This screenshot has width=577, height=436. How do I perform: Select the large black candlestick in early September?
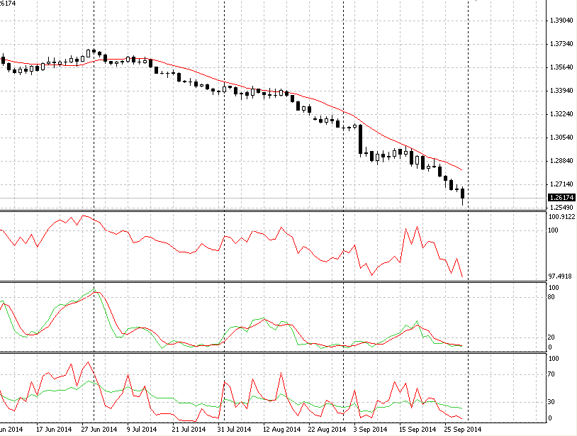pos(360,139)
